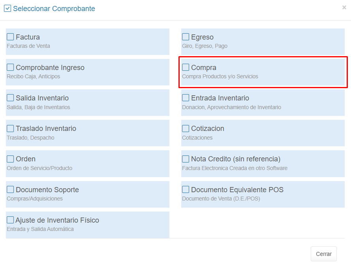Tick Nota Credito (sin referencia) checkbox
This screenshot has width=351, height=278.
click(186, 159)
